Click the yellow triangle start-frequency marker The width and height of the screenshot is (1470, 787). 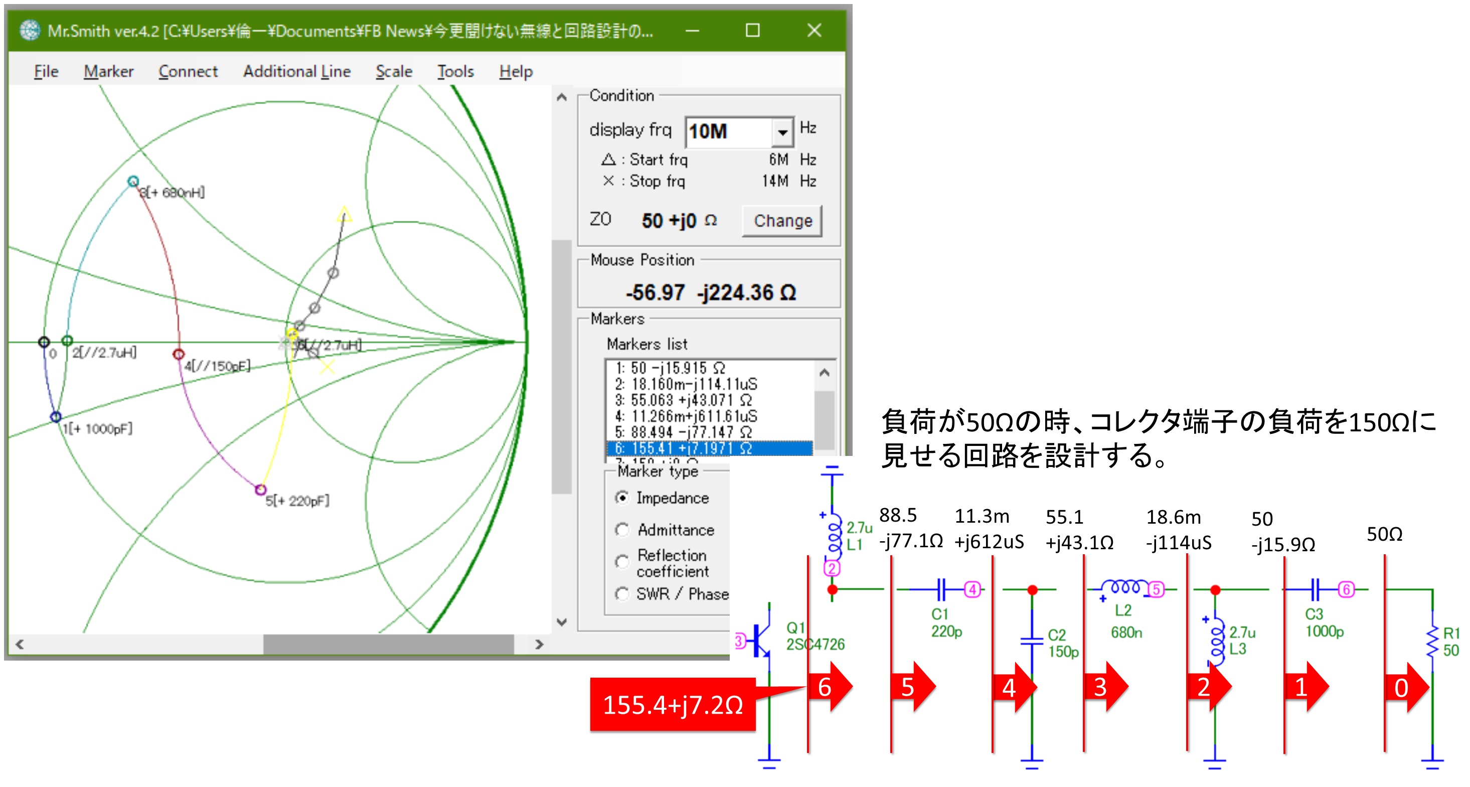click(344, 215)
